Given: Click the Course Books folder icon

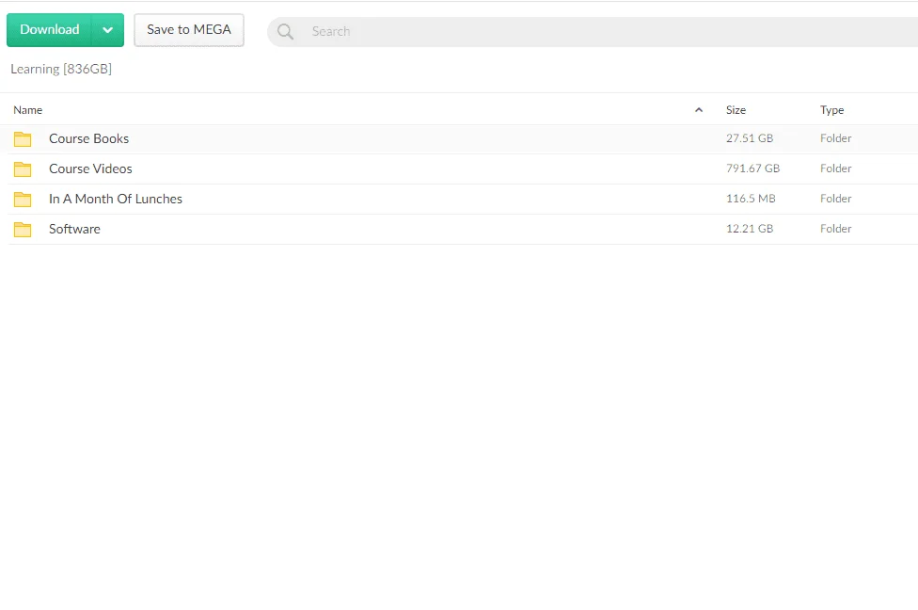Looking at the screenshot, I should [x=23, y=139].
